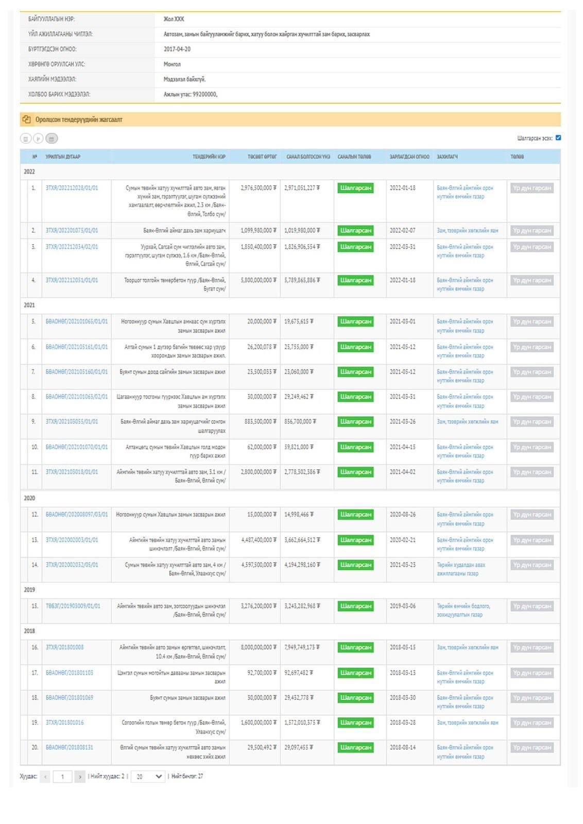
Task: Click the second round icon above the table
Action: [x=38, y=139]
